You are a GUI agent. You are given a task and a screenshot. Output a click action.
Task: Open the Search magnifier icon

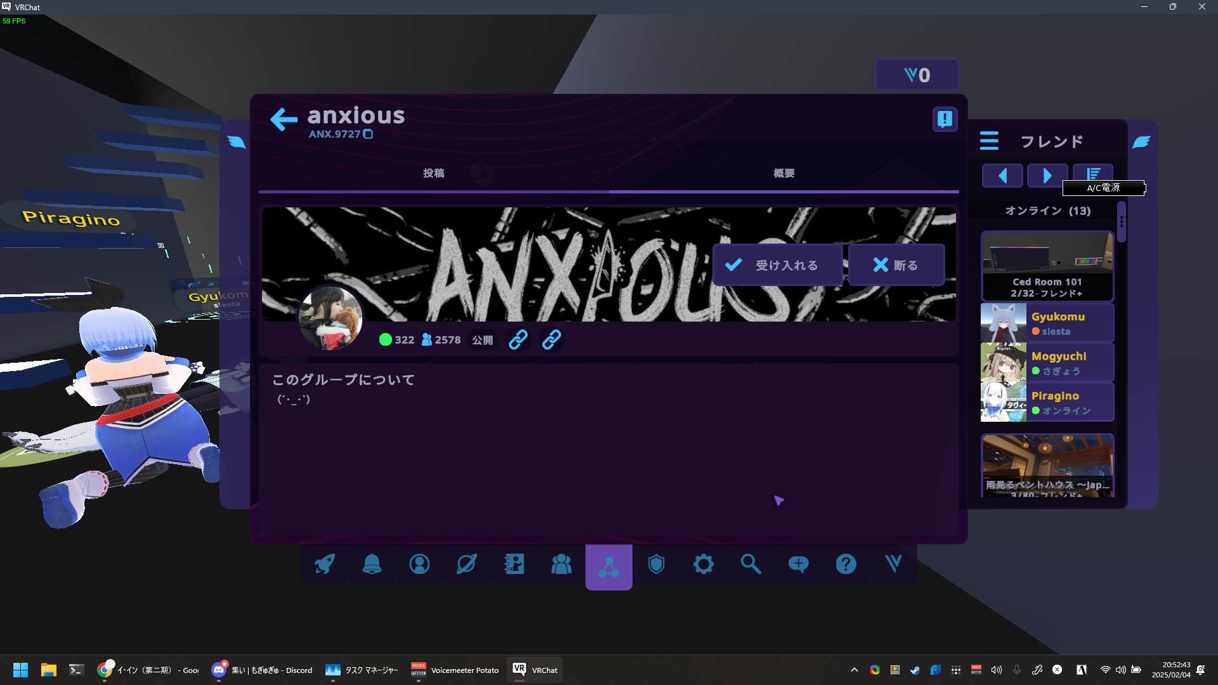coord(750,564)
